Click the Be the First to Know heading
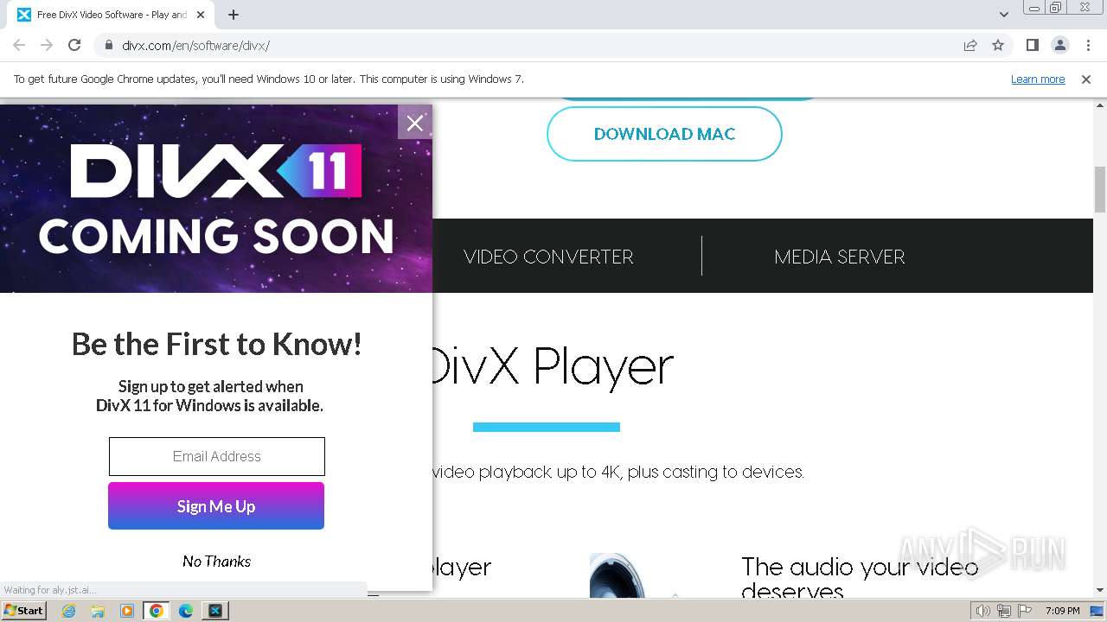 [x=216, y=344]
